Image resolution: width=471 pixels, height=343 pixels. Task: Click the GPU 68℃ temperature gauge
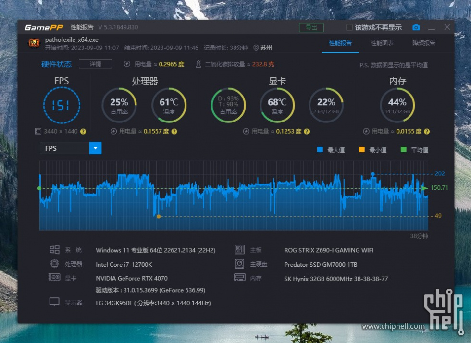(x=277, y=105)
